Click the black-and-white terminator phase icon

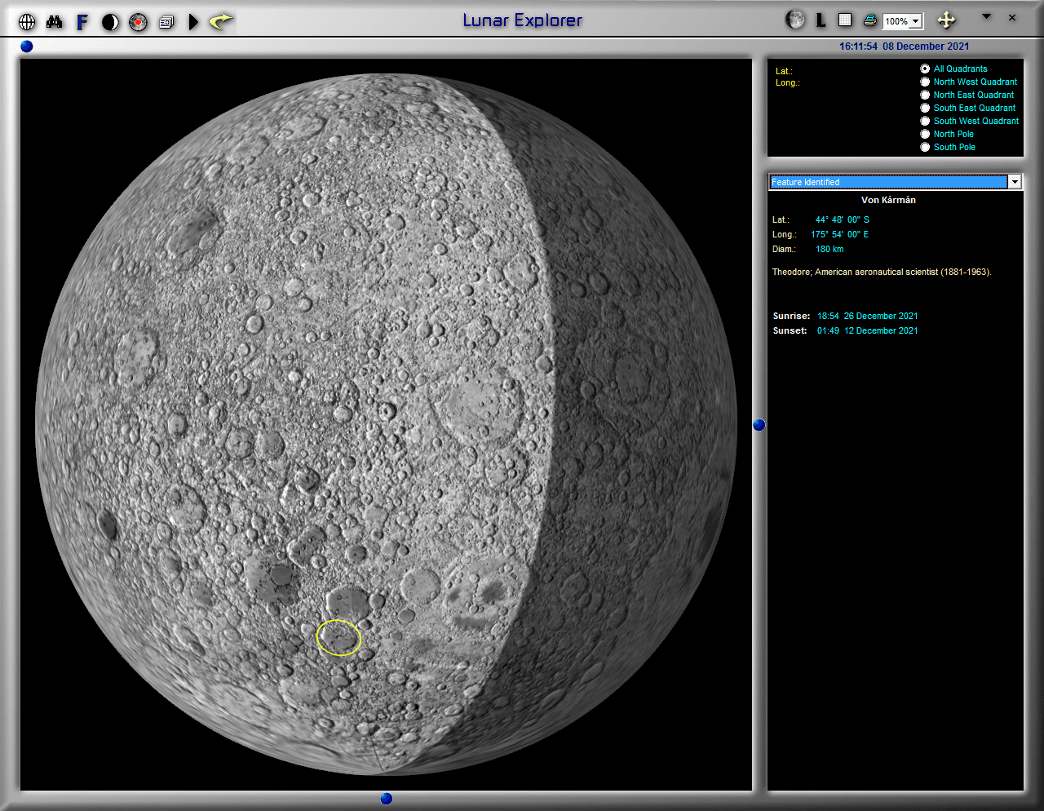point(110,22)
